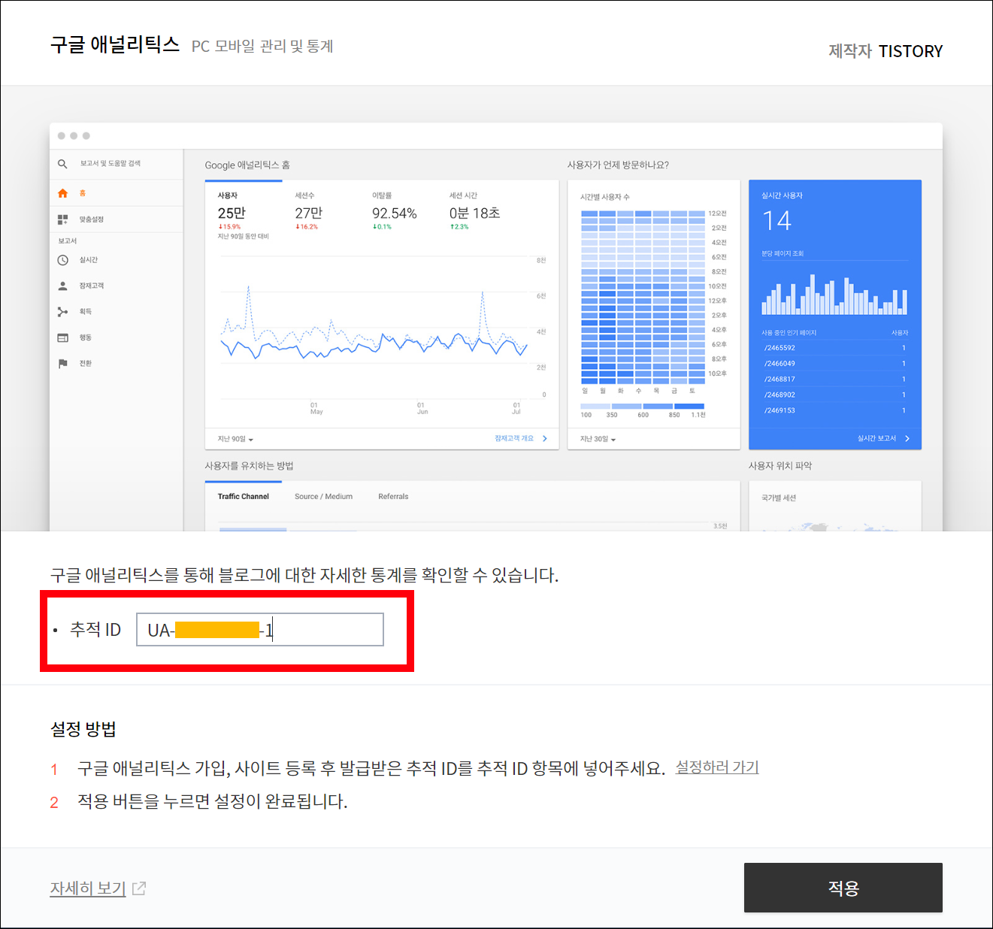Open 잠재고객 개요 link in preview
This screenshot has height=929, width=993.
513,438
